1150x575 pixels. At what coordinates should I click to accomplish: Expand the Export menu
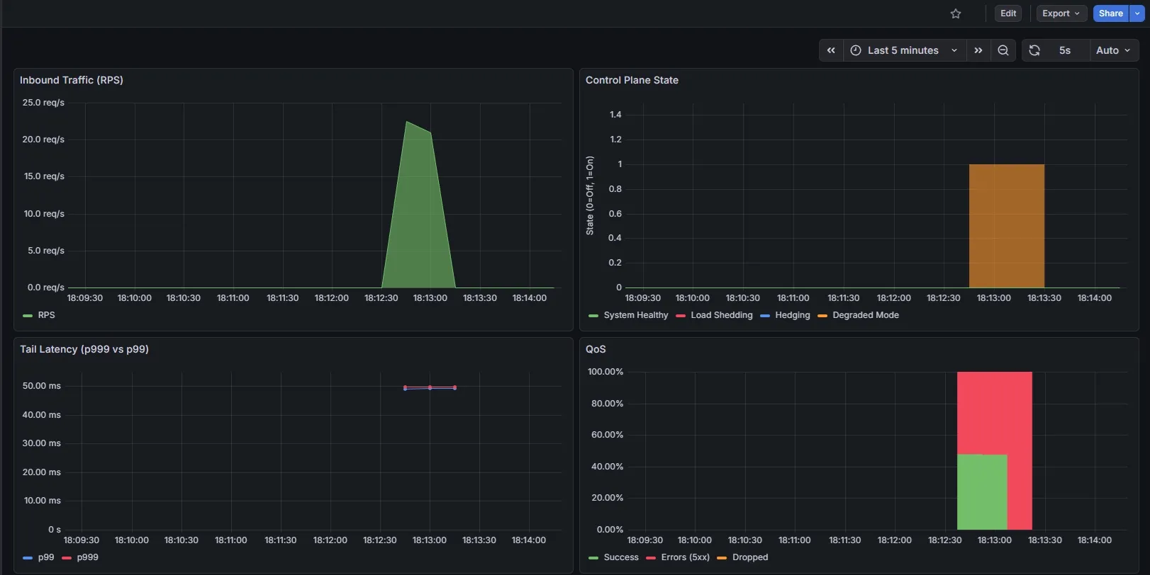[1061, 13]
